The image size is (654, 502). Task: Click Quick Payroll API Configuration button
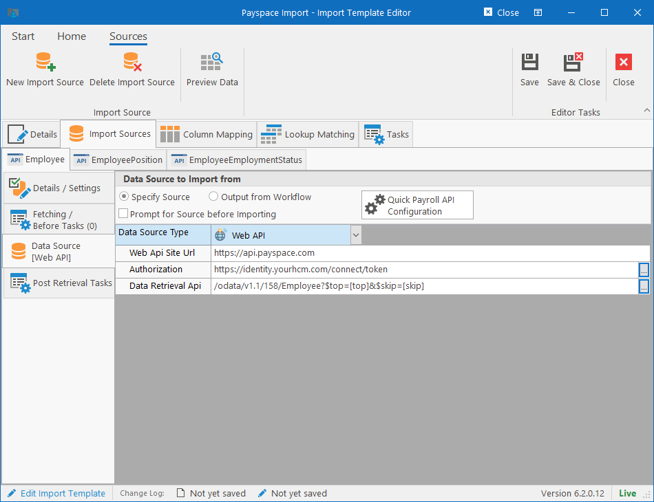pyautogui.click(x=417, y=205)
